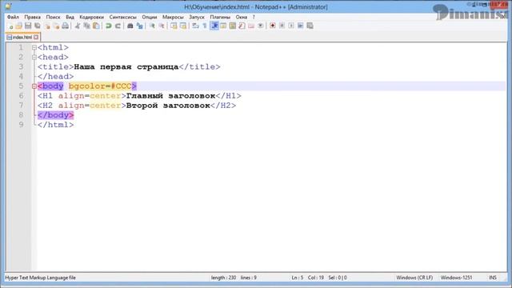Screen dimensions: 512x288
Task: Toggle the Function List icon
Action: [x=242, y=26]
